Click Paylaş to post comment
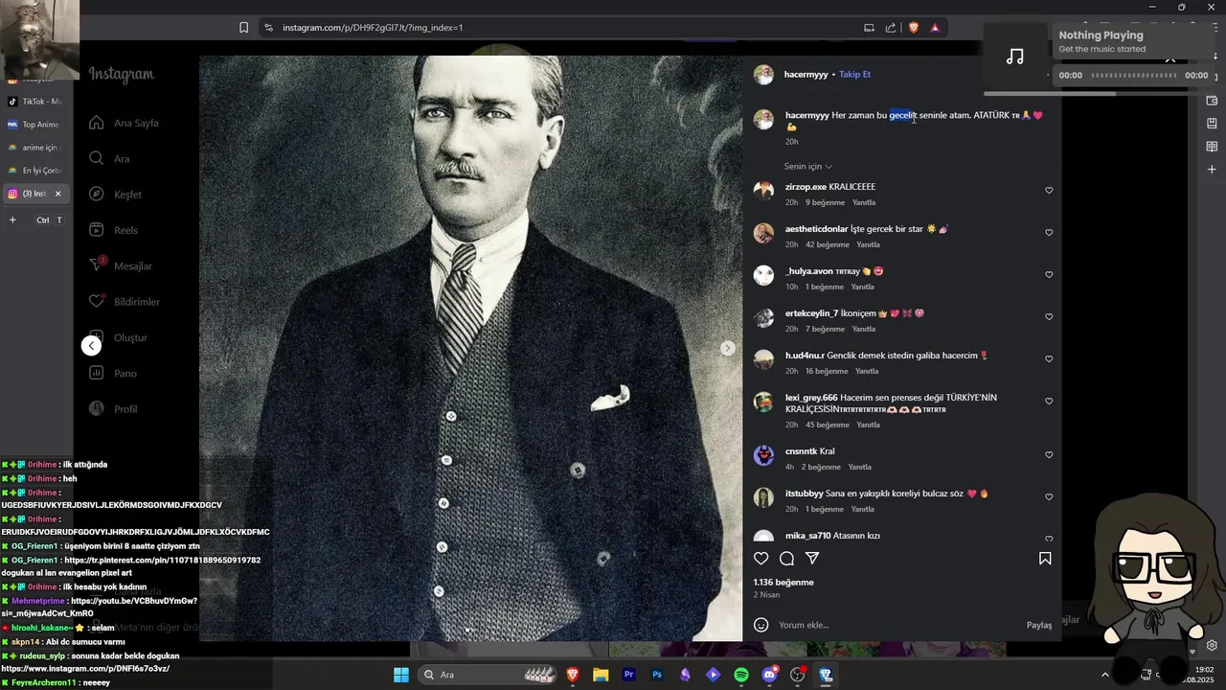This screenshot has height=690, width=1226. pyautogui.click(x=1039, y=625)
